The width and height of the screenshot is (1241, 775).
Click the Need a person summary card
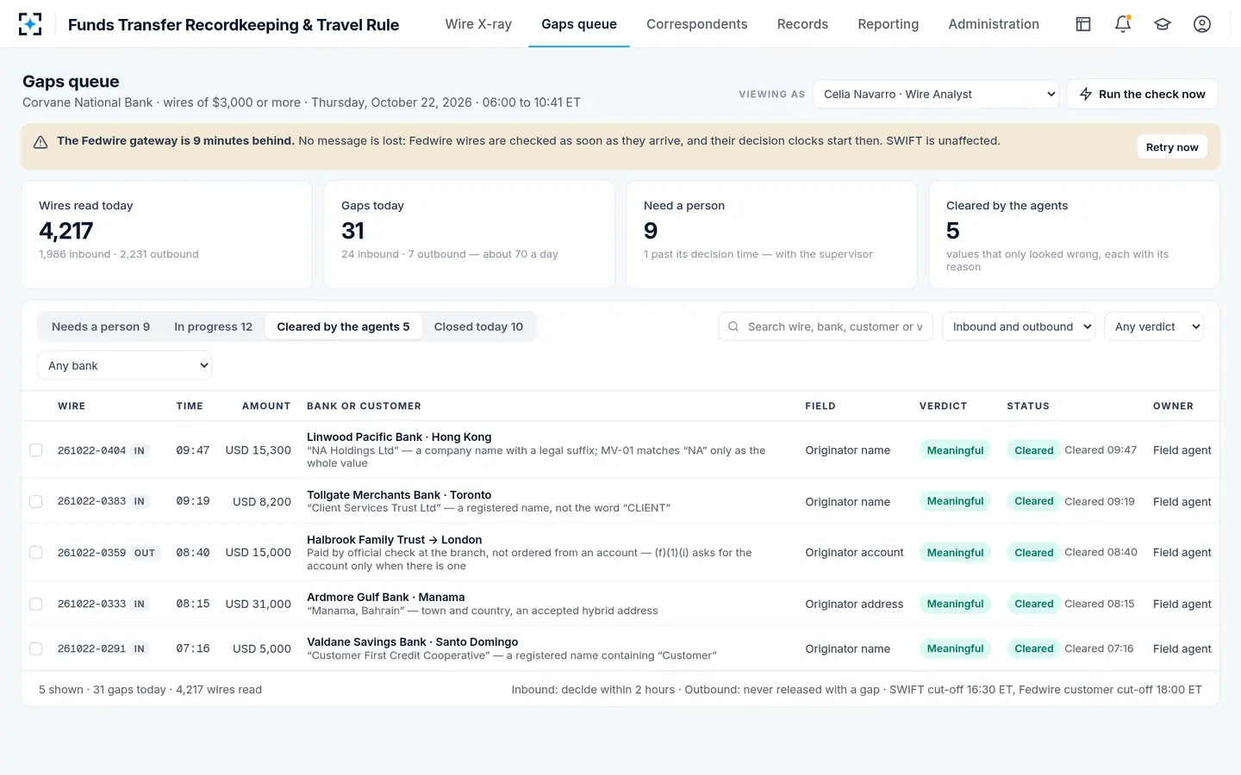(x=771, y=234)
